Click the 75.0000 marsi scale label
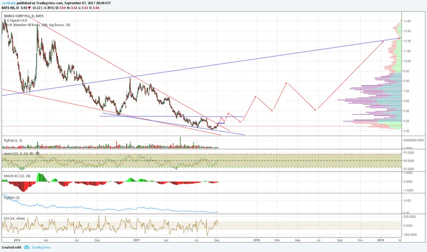 409,153
